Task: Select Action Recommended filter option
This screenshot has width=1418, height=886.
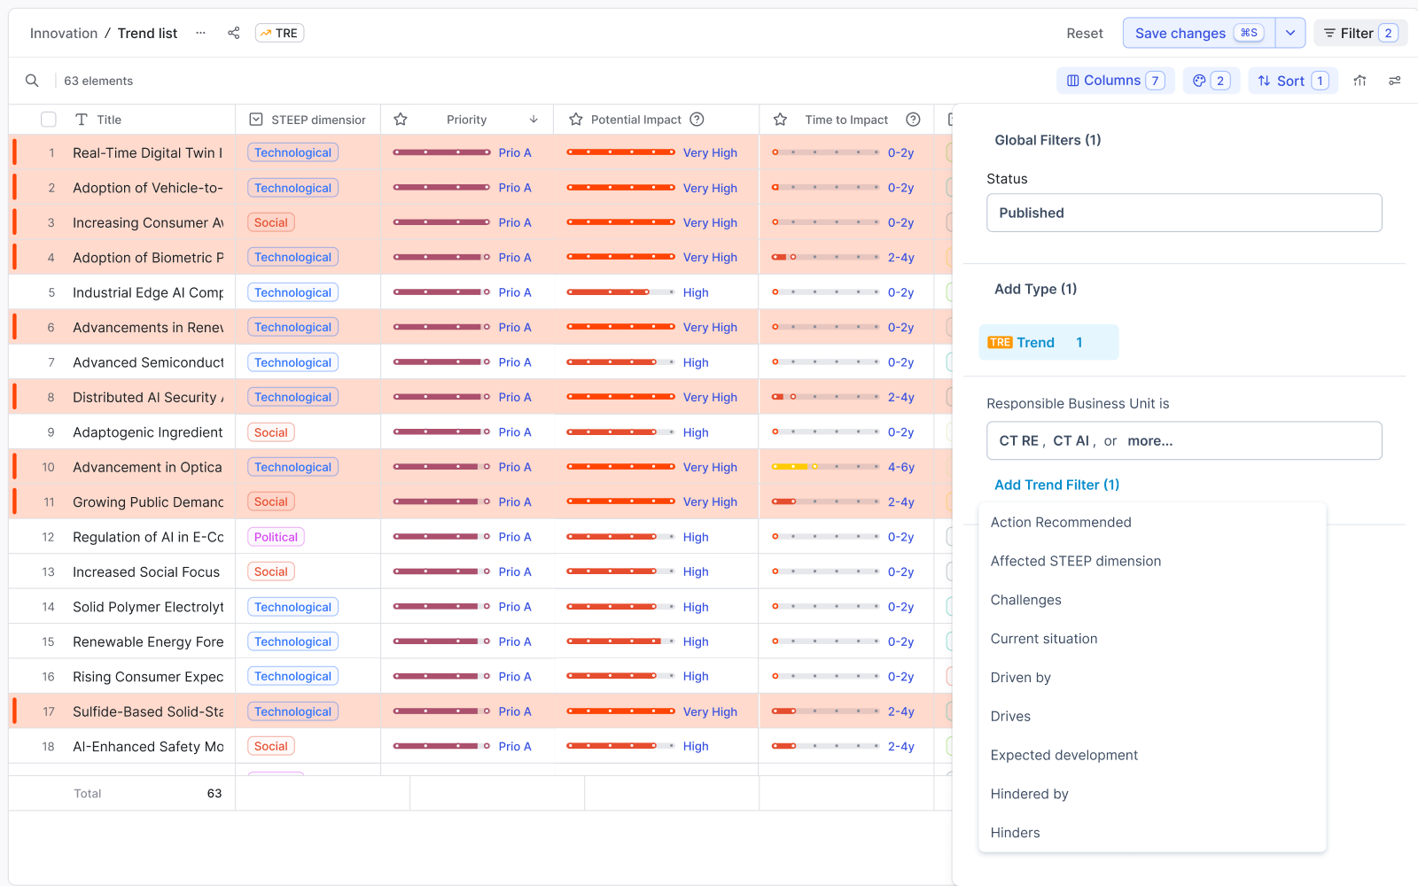Action: (x=1061, y=523)
